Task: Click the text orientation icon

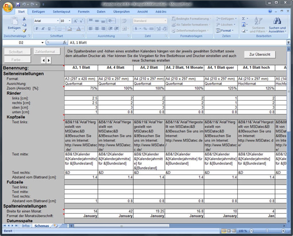Action: (x=110, y=21)
